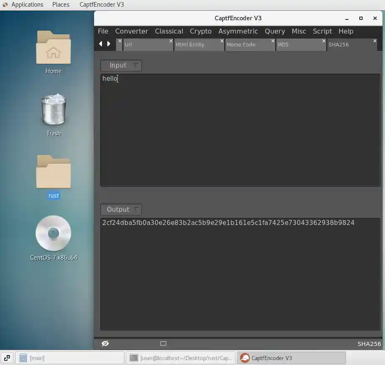
Task: Switch to the MD5 tab
Action: [290, 44]
